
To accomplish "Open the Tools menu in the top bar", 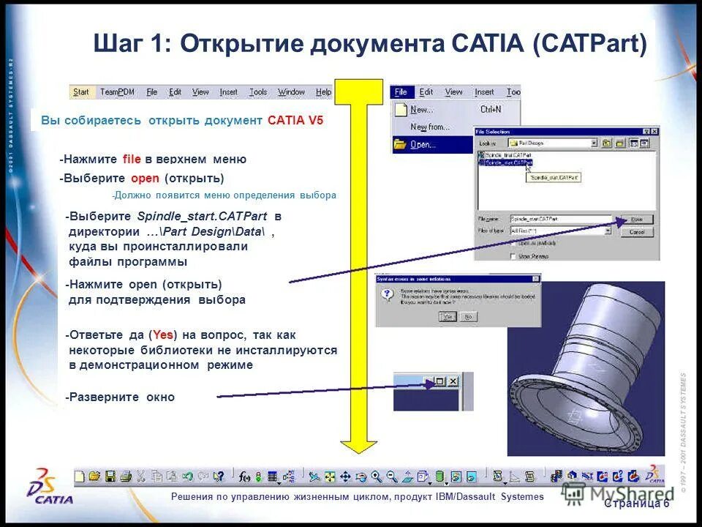I will click(257, 92).
